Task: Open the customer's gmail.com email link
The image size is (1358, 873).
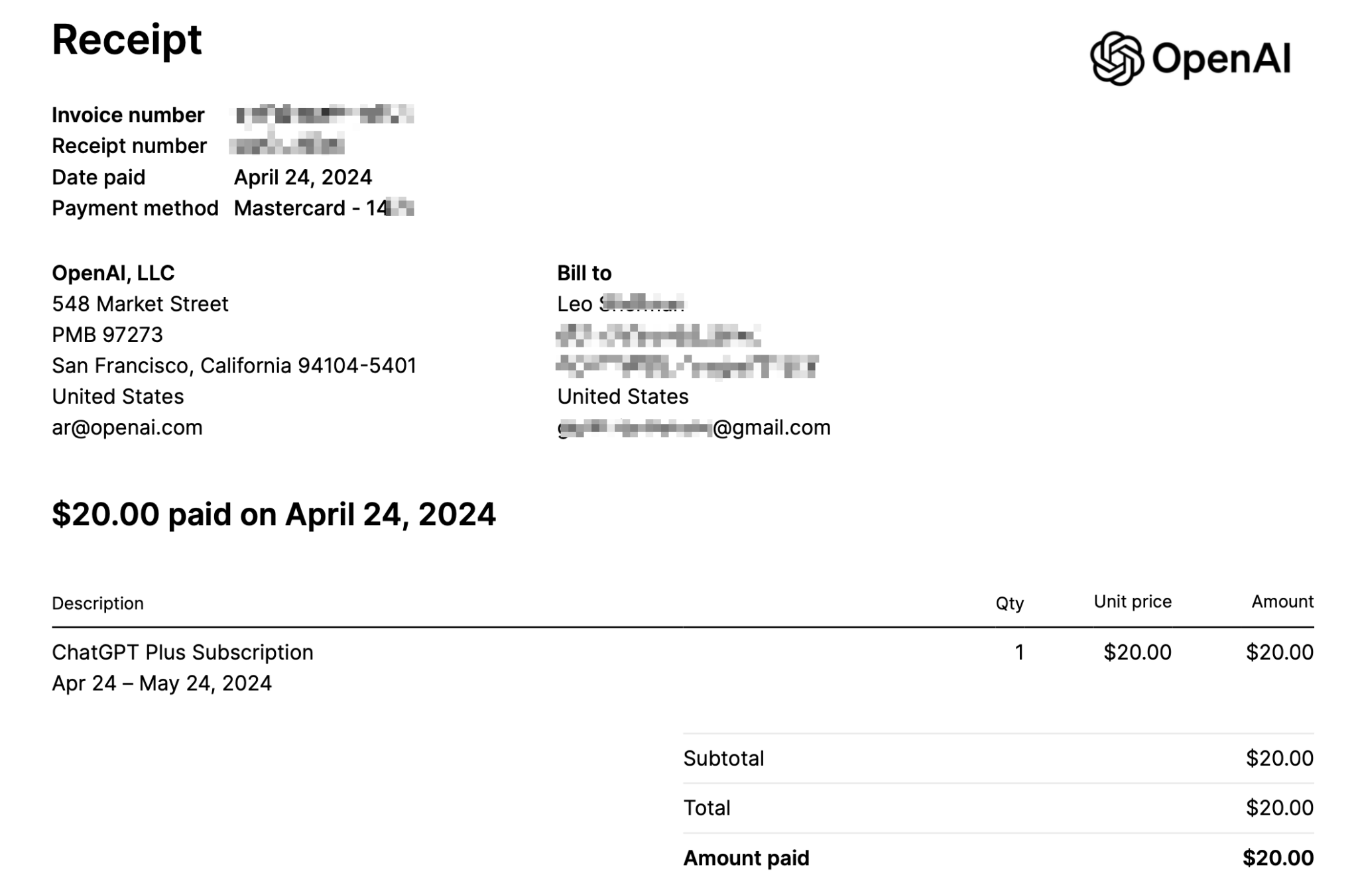Action: (694, 428)
